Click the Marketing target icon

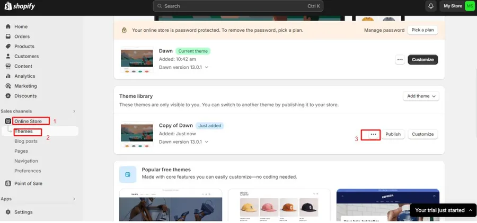(8, 86)
